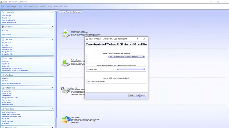
Task: Switch to the Common Tools tab
Action: pos(65,12)
